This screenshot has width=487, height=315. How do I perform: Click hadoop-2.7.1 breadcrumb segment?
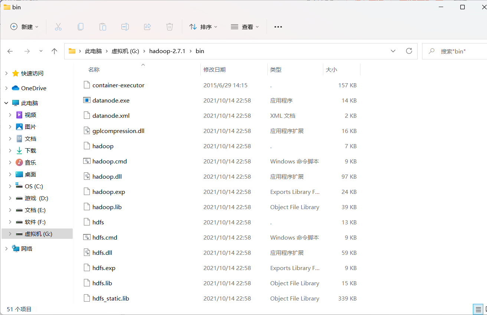point(168,51)
